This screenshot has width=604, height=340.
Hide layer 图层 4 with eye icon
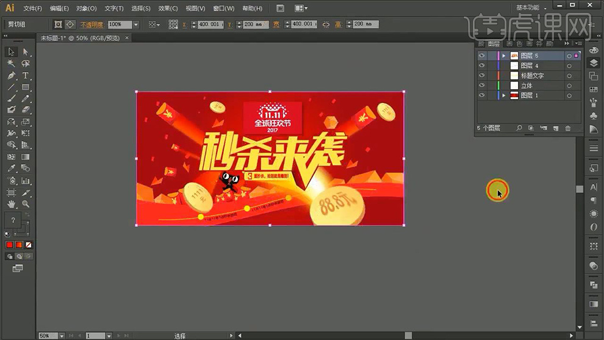coord(481,65)
